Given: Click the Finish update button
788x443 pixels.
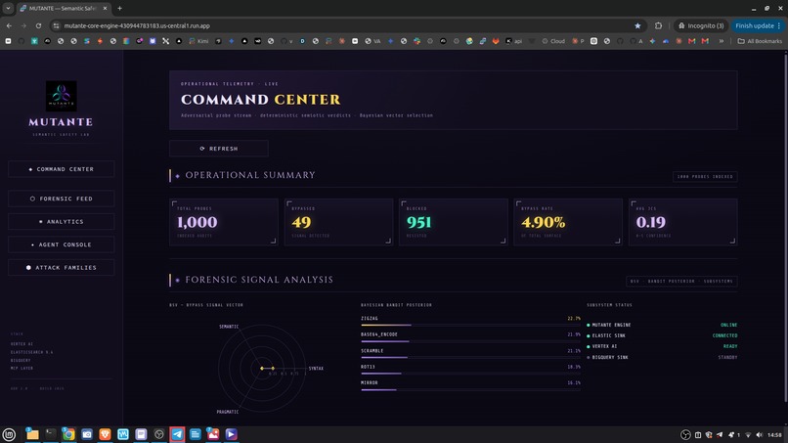Looking at the screenshot, I should (758, 25).
